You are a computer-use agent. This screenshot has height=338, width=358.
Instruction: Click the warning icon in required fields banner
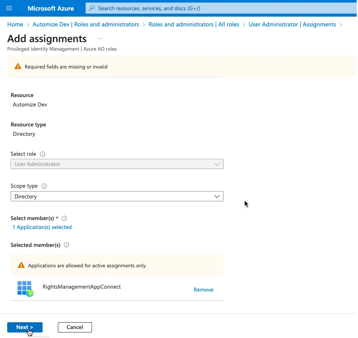pos(17,66)
